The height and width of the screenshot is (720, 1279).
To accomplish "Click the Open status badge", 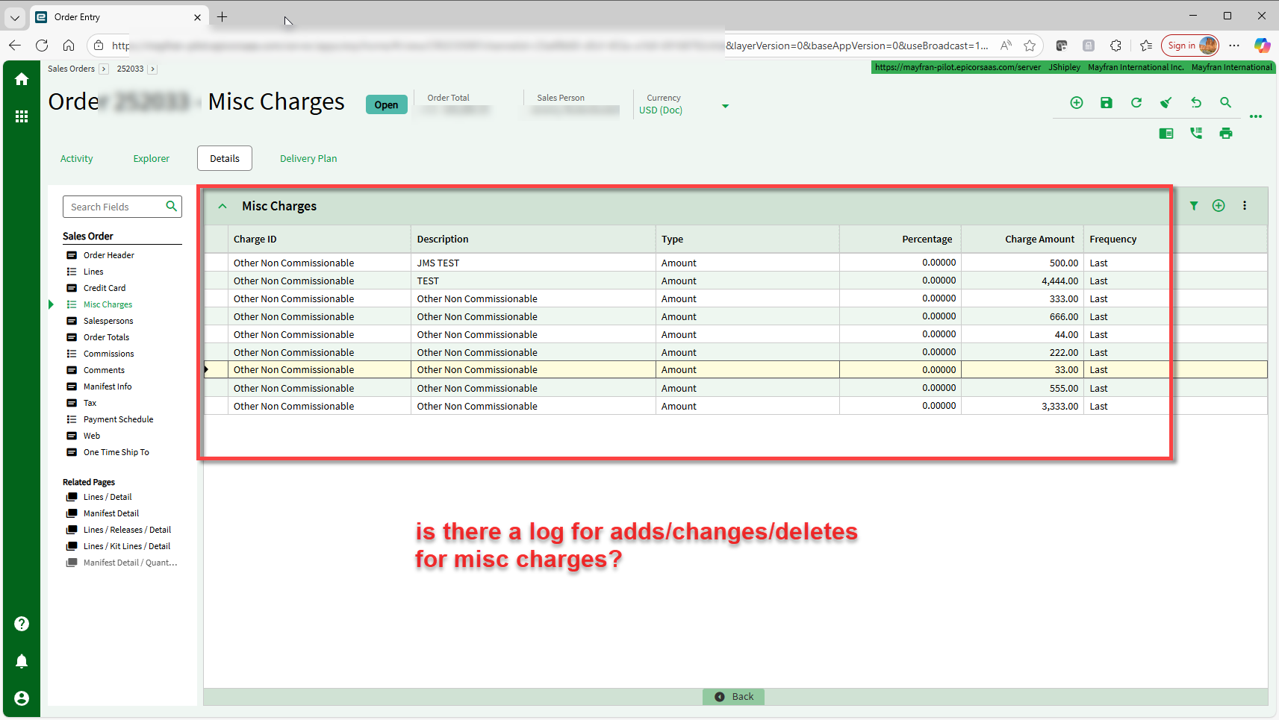I will [x=387, y=104].
